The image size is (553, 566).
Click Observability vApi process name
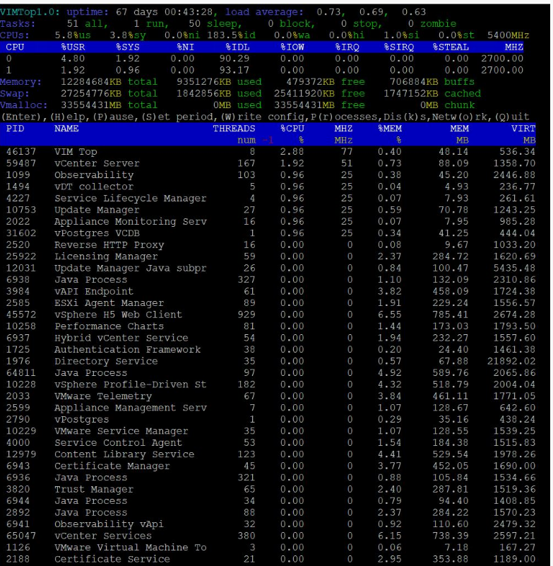click(109, 524)
